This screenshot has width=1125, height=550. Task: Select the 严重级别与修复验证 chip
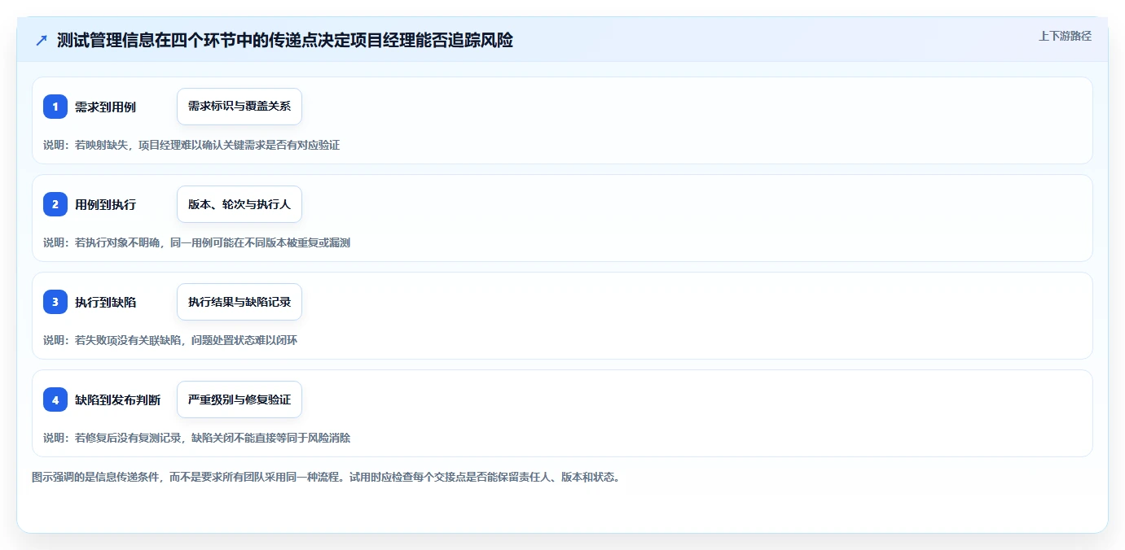(x=240, y=399)
